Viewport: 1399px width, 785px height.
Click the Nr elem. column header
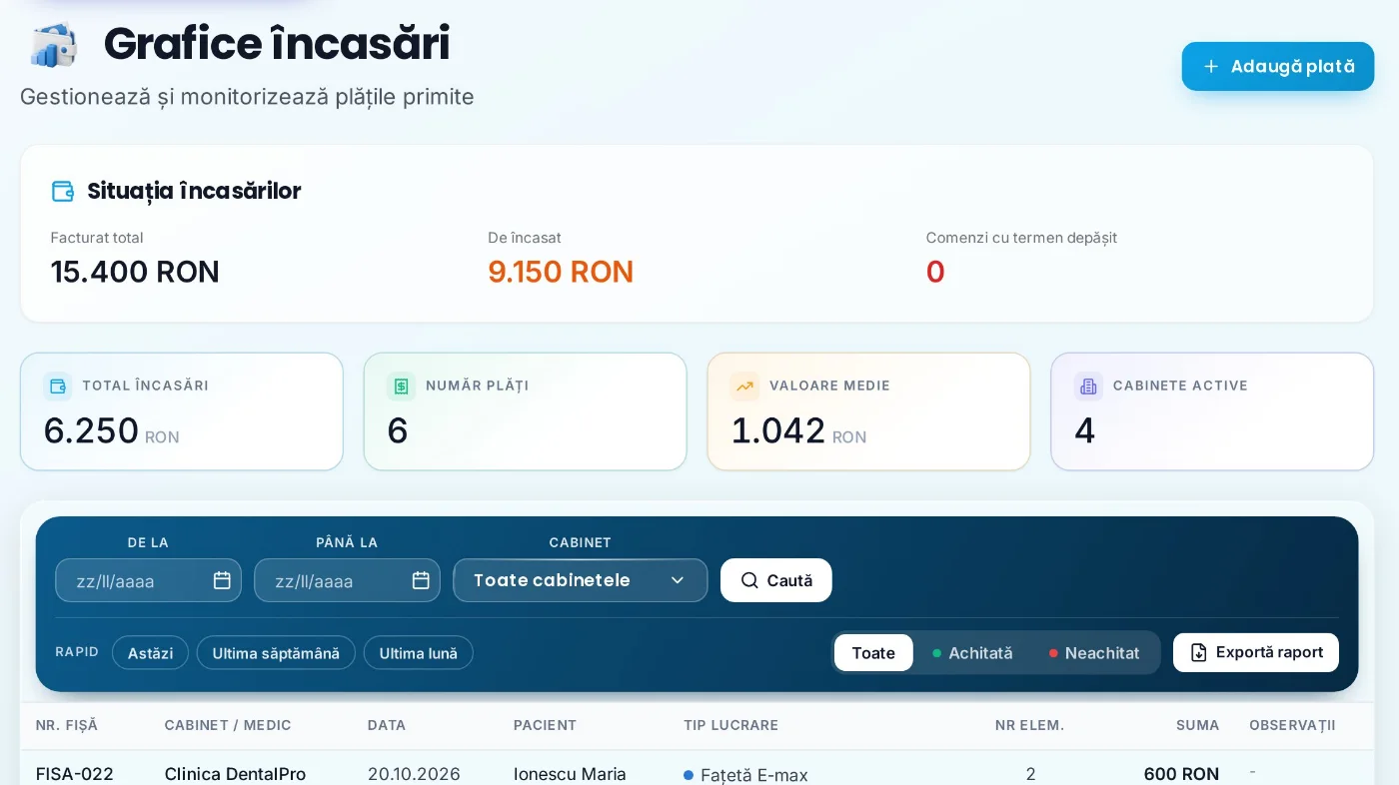1029,725
